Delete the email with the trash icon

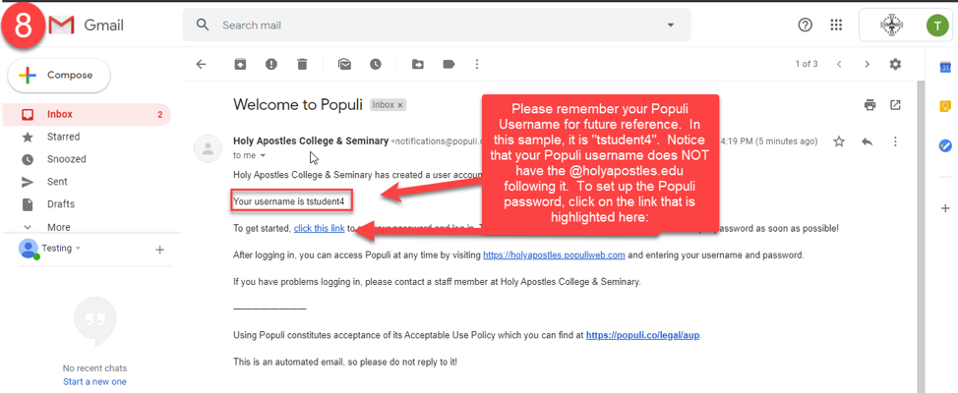[x=302, y=64]
